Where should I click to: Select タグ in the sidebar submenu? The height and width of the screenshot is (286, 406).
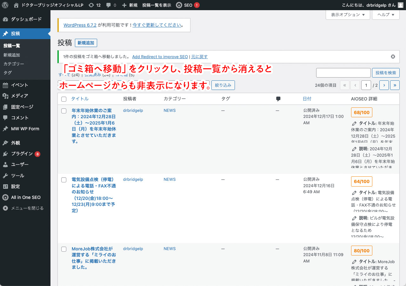click(x=8, y=73)
